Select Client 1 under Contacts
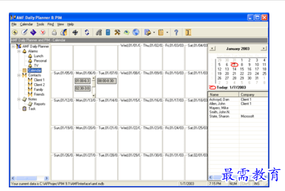Screen dimensions: 285x191 (x=39, y=80)
